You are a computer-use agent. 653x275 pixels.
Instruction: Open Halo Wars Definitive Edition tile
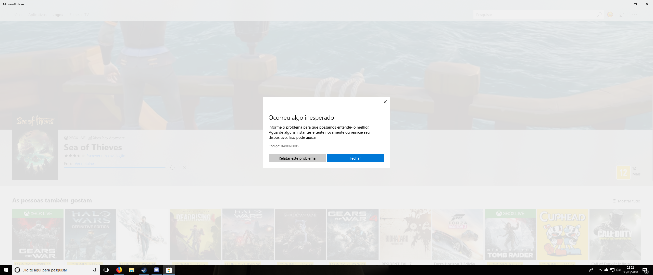tap(90, 234)
